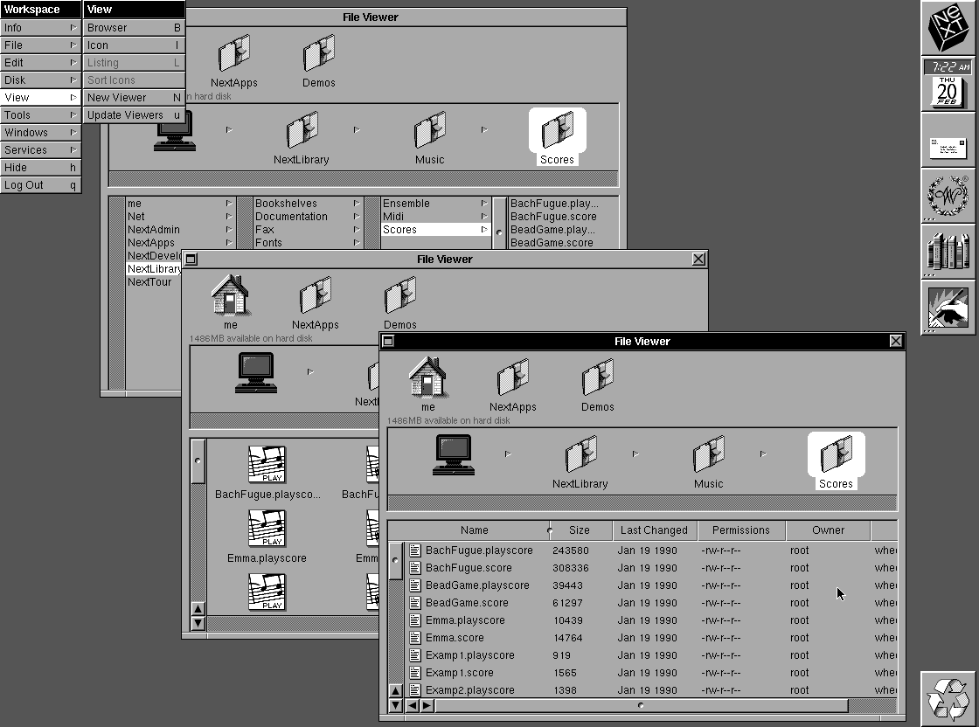The width and height of the screenshot is (979, 727).
Task: Choose New Viewer in the View submenu
Action: [x=134, y=97]
